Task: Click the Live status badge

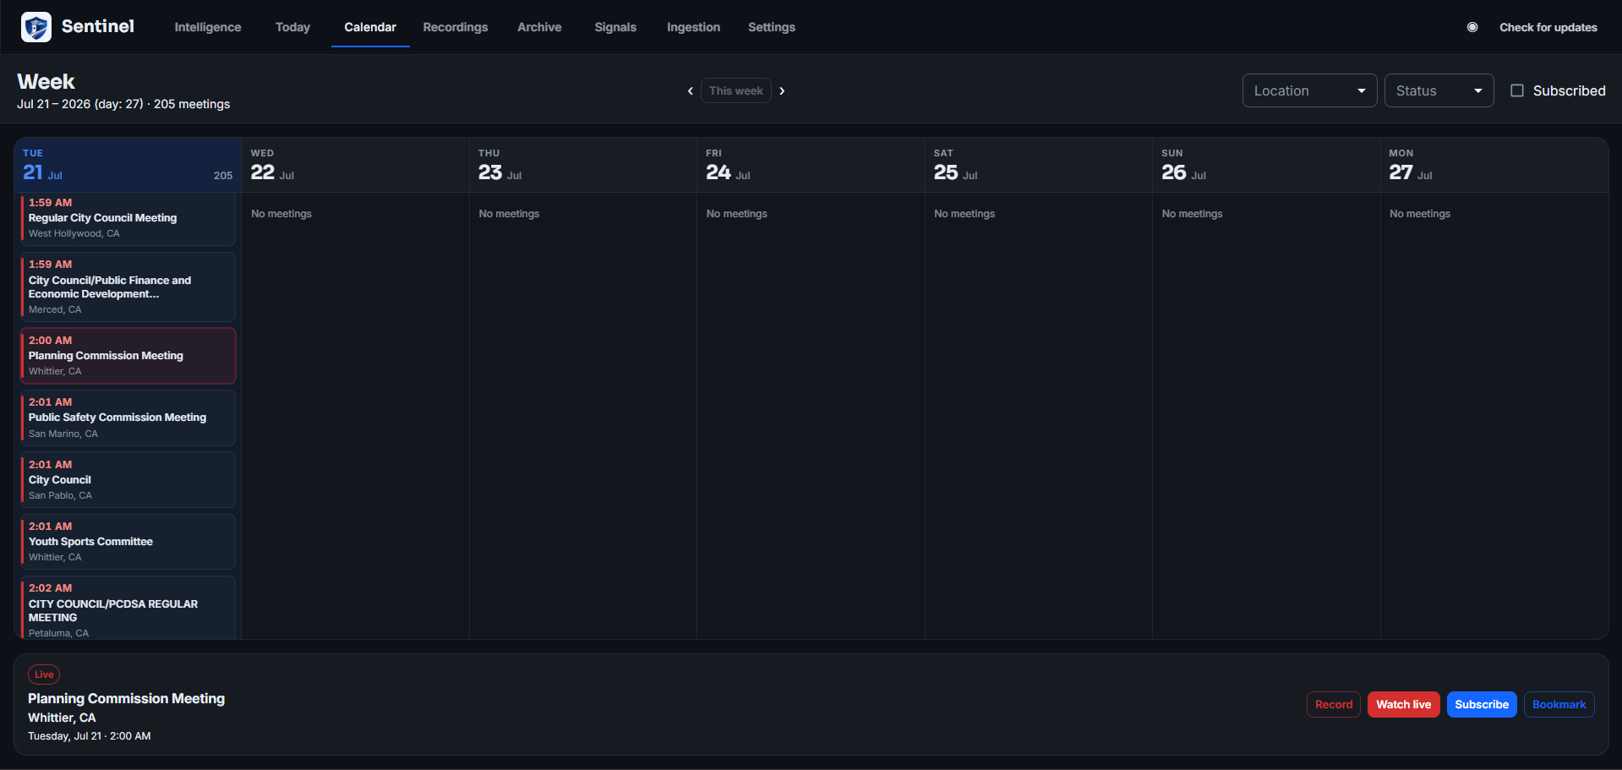Action: tap(44, 674)
